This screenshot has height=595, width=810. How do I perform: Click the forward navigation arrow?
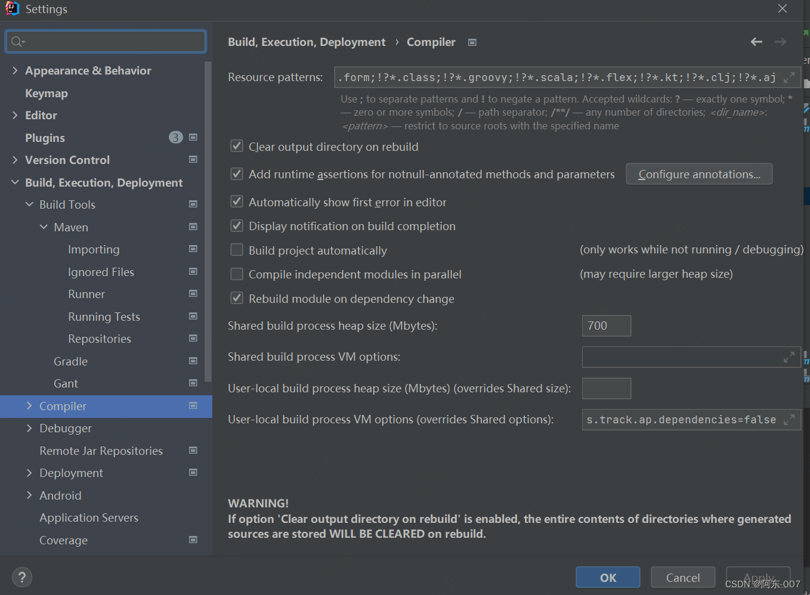[x=780, y=42]
